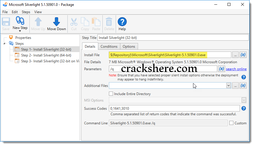Maximize the Package window

(229, 4)
